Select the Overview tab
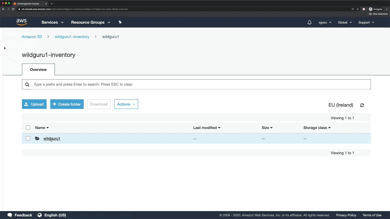Viewport: 390px width, 219px height. [38, 70]
